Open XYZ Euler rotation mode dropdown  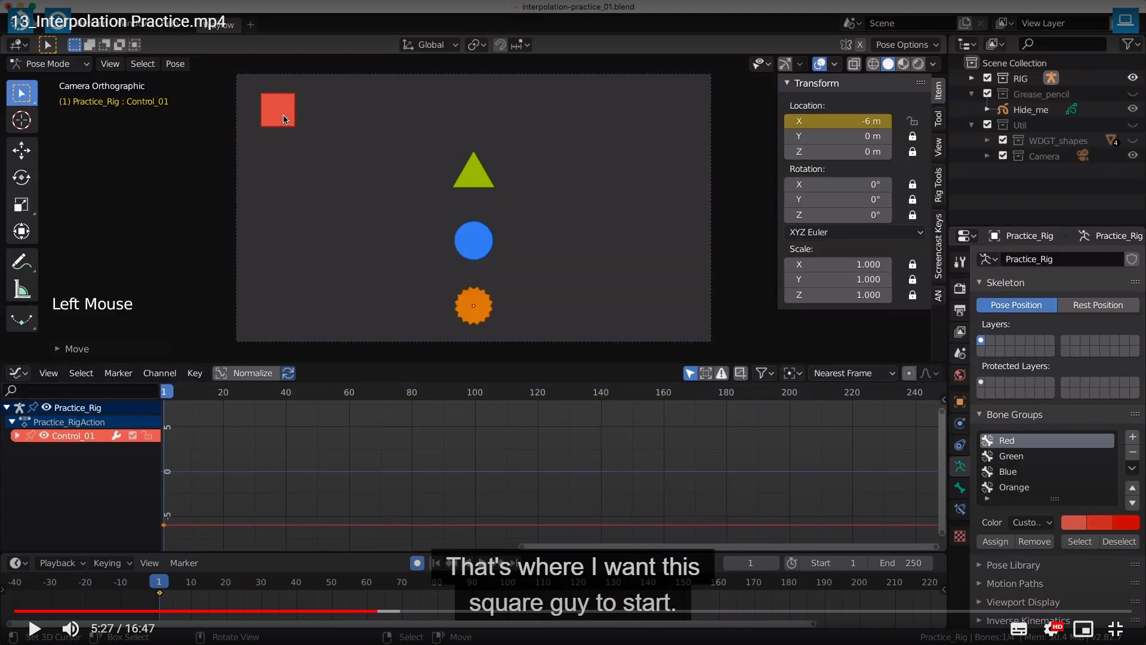pyautogui.click(x=855, y=232)
